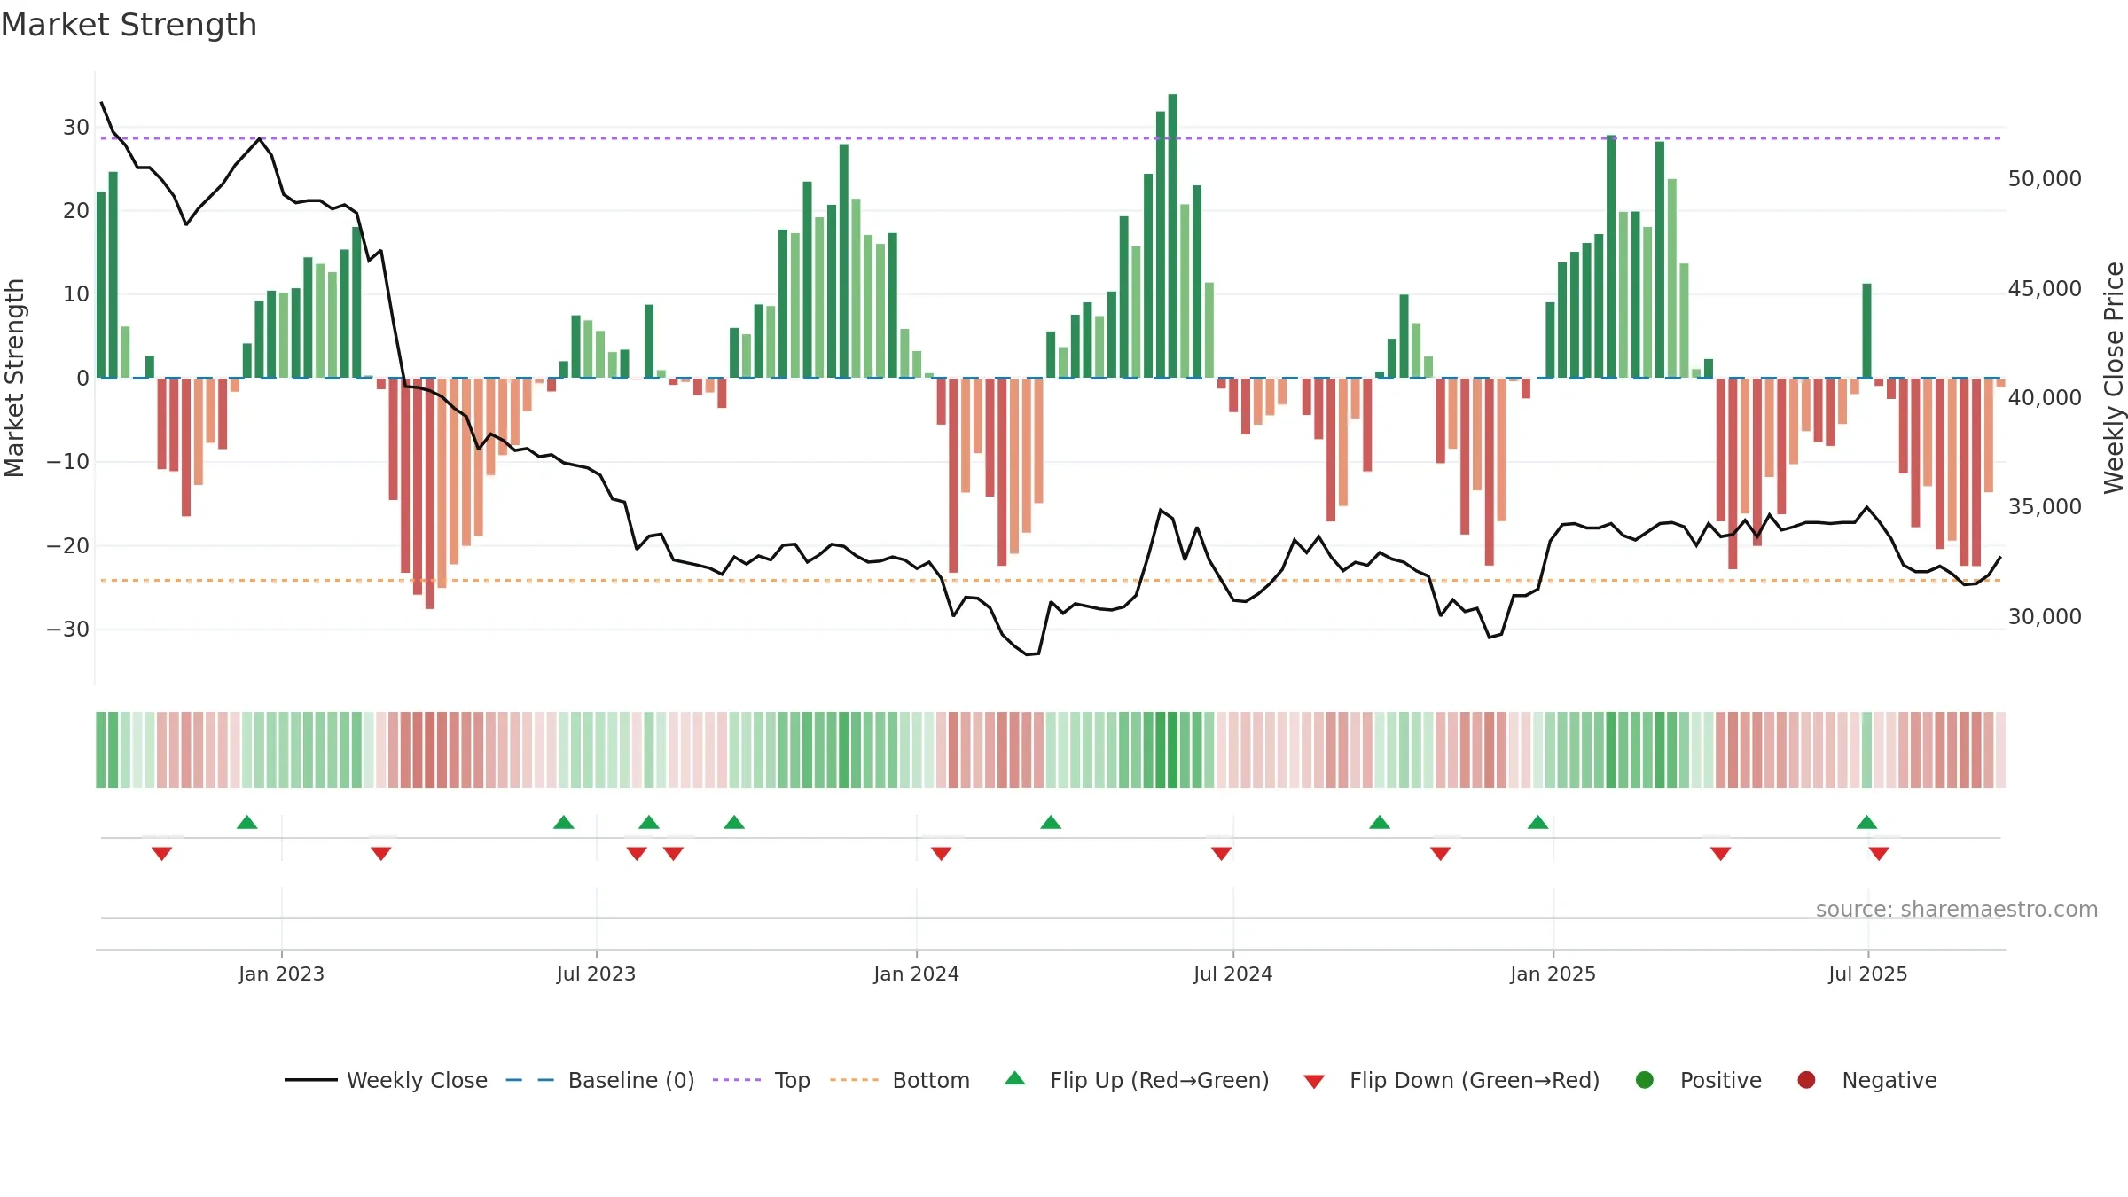Click the Jan 2023 x-axis label
2128x1197 pixels.
[x=281, y=974]
